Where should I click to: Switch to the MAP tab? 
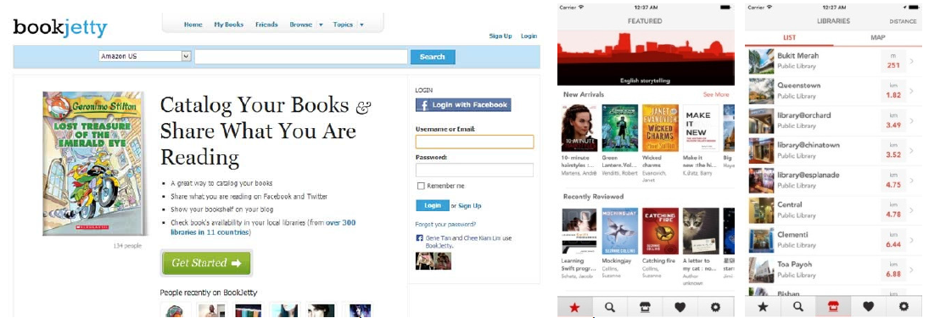coord(878,37)
